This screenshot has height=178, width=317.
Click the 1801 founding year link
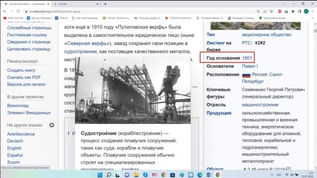pyautogui.click(x=247, y=58)
